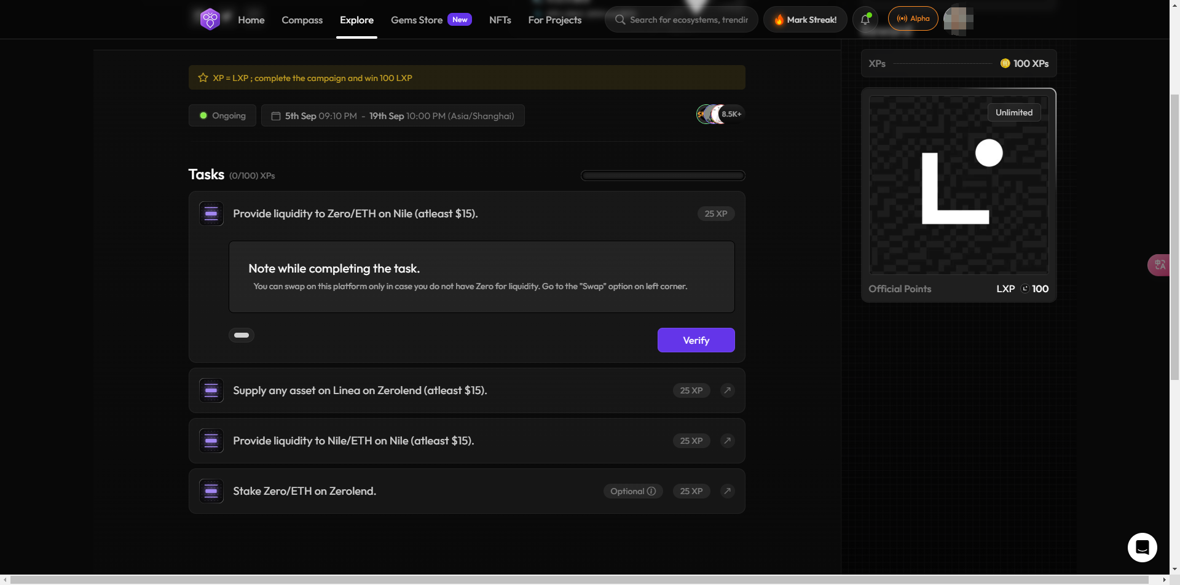The image size is (1180, 585).
Task: Click the Mark Streak! button
Action: (x=804, y=20)
